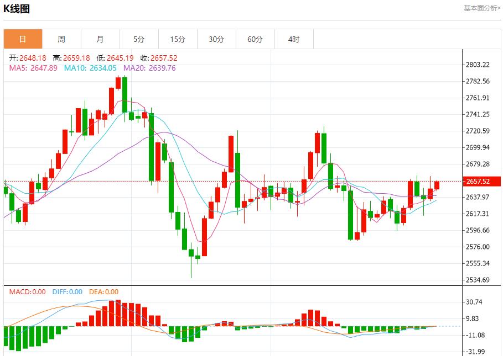
Task: Open the 5分 five-minute chart tab
Action: coord(139,39)
